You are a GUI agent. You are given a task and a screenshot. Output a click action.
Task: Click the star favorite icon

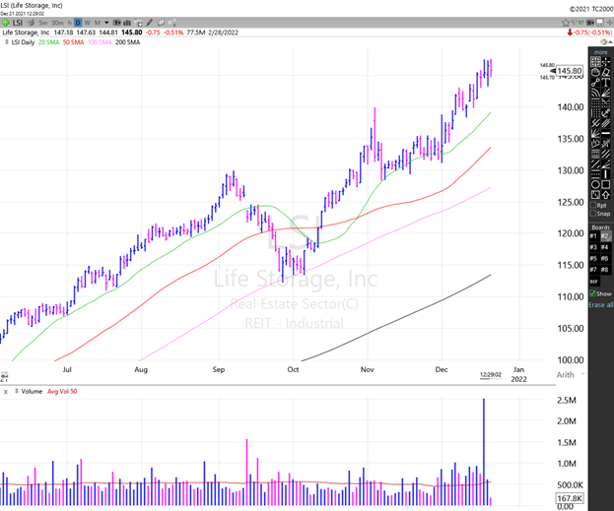(x=566, y=23)
